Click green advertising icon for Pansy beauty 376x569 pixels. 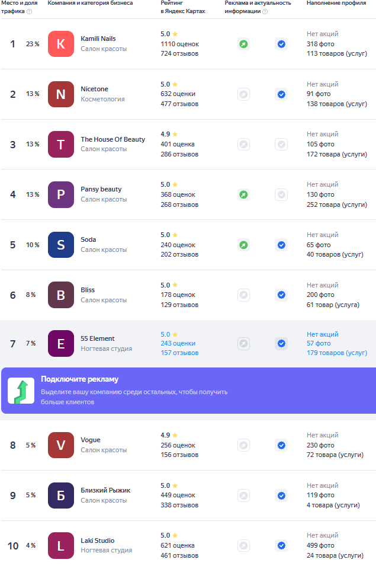coord(243,194)
